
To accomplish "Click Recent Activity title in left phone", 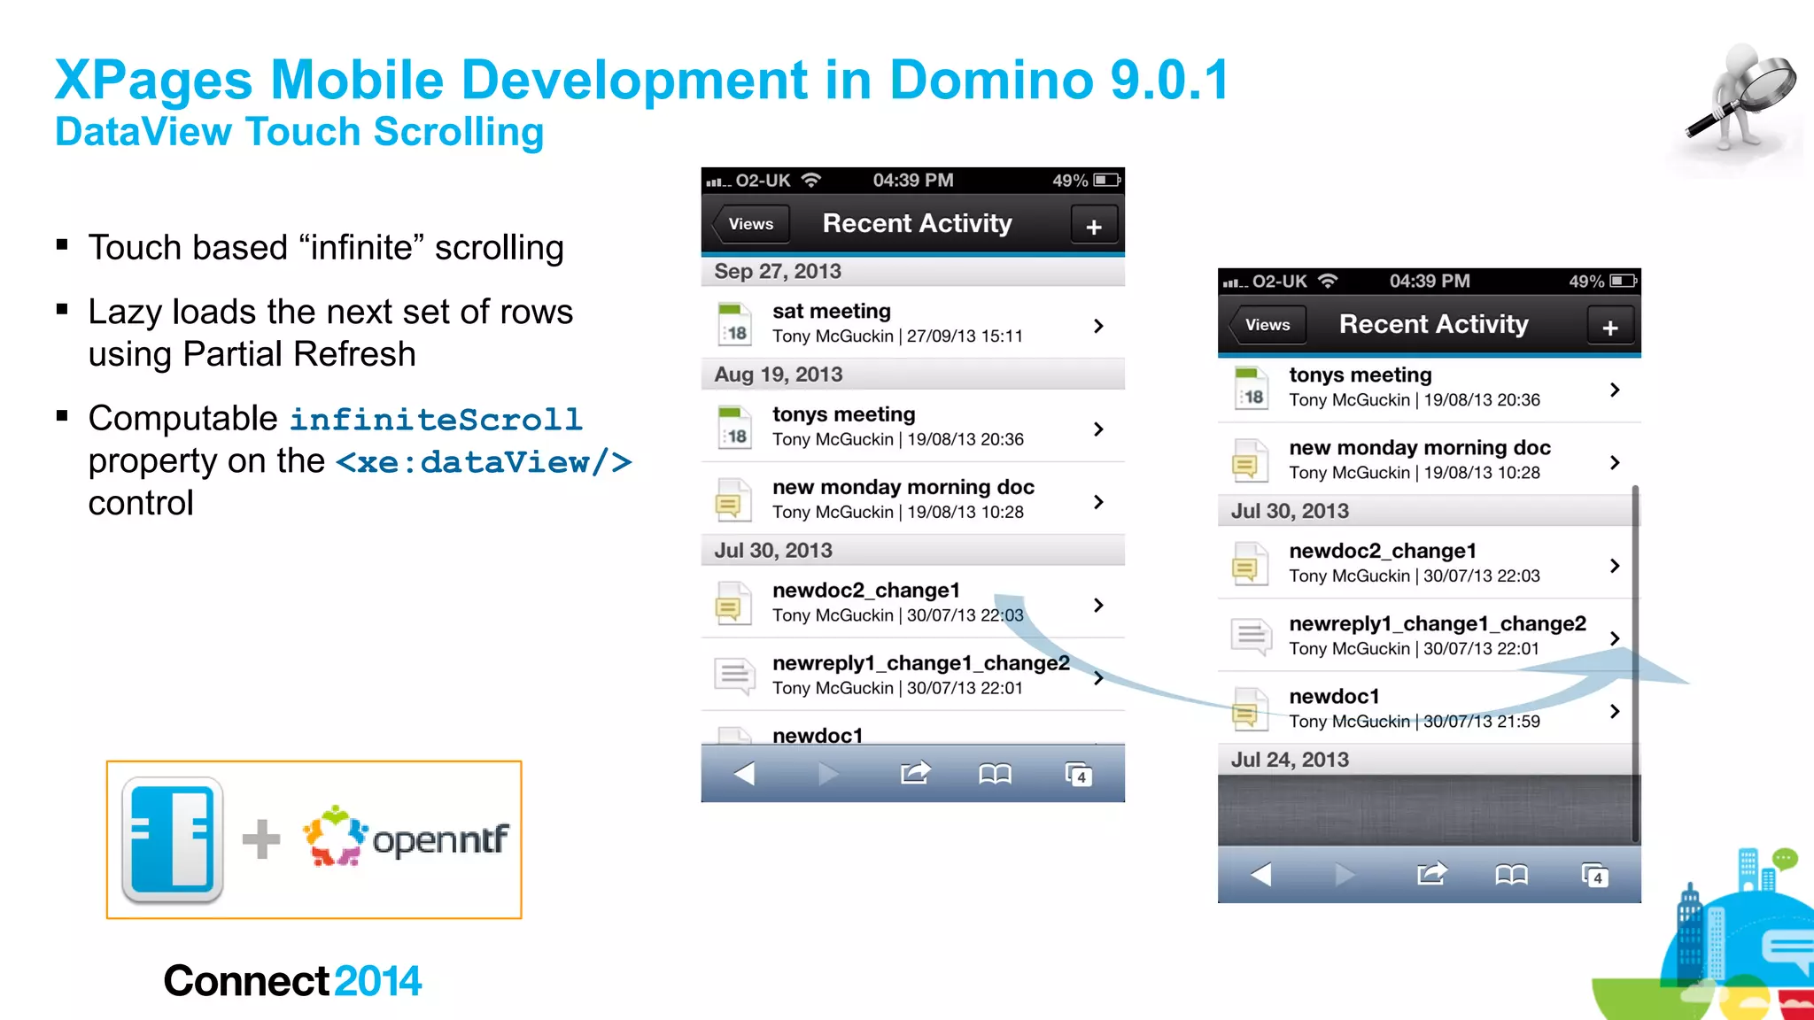I will pos(917,223).
